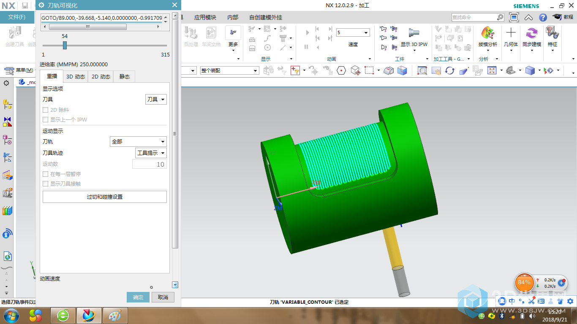Open the 刀具 display dropdown
Screen dimensions: 577x324
click(x=156, y=100)
